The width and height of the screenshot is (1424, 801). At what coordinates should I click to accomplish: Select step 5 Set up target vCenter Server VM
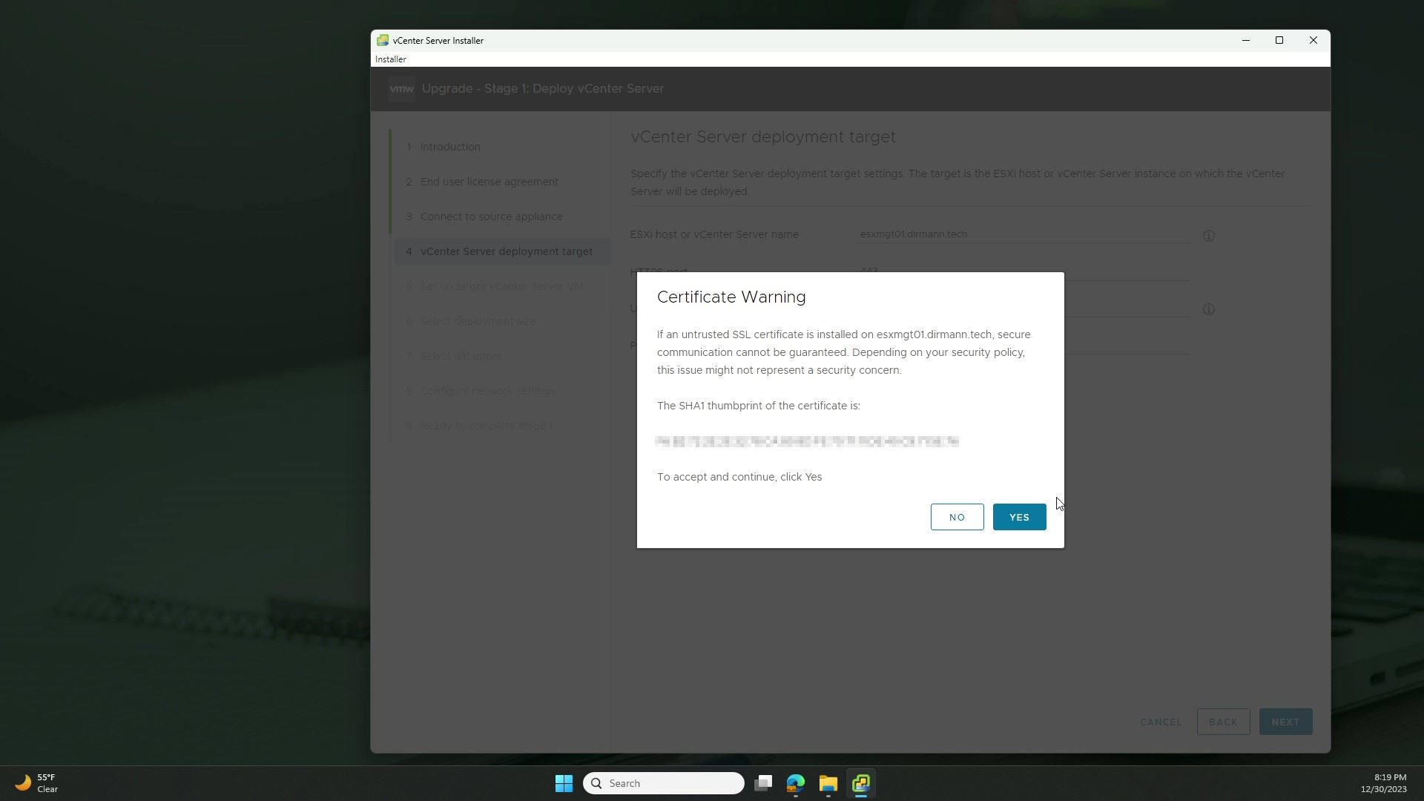click(x=503, y=286)
